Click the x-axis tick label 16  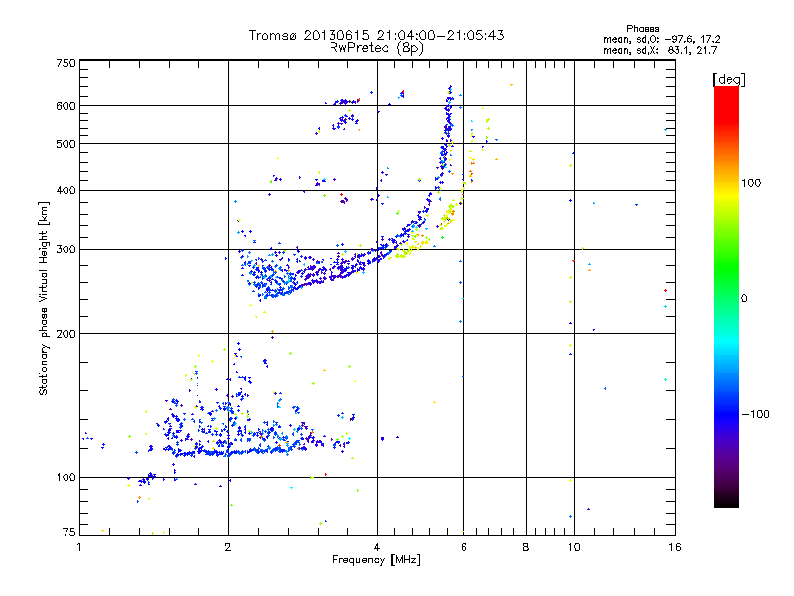(x=675, y=547)
